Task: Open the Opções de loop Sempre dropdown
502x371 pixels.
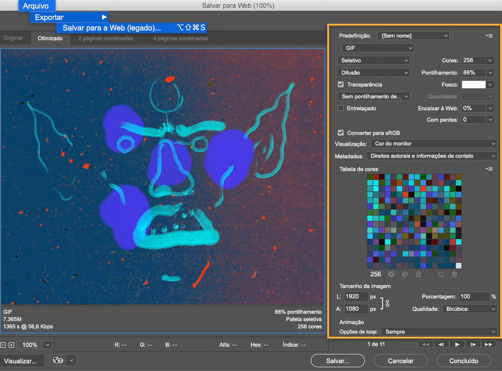Action: coord(439,332)
